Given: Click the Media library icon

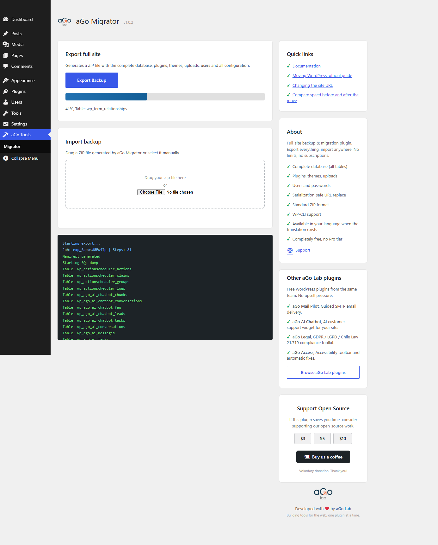Looking at the screenshot, I should click(6, 44).
